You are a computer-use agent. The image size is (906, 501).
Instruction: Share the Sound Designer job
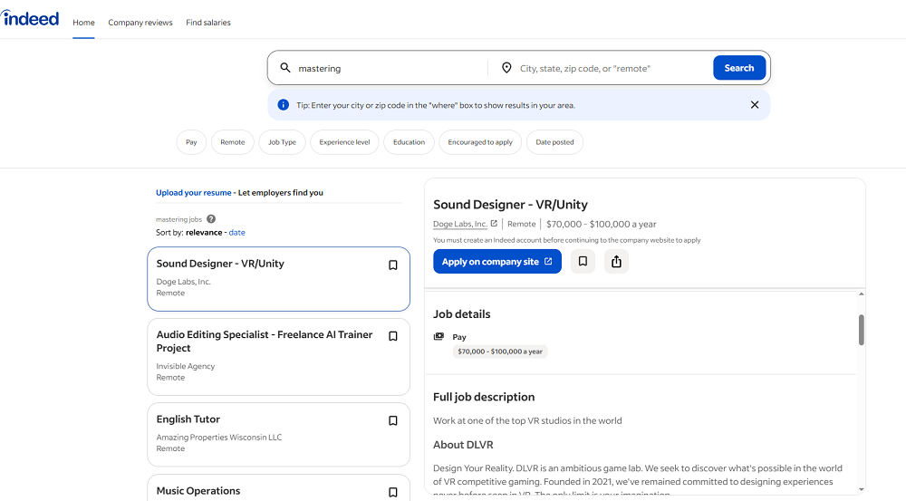click(x=616, y=262)
